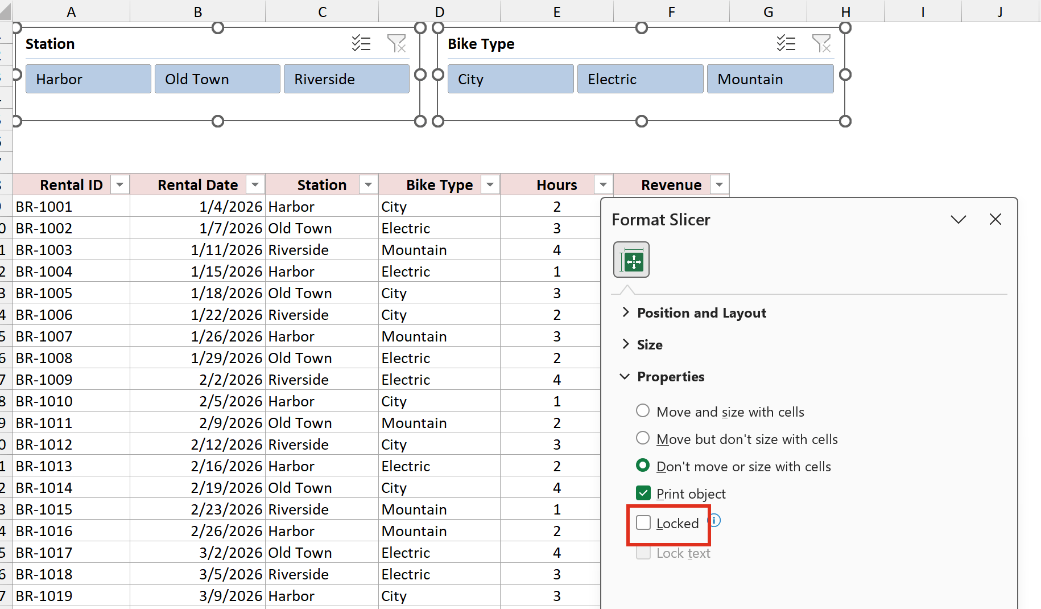
Task: Open the Rental Date filter dropdown
Action: pos(255,185)
